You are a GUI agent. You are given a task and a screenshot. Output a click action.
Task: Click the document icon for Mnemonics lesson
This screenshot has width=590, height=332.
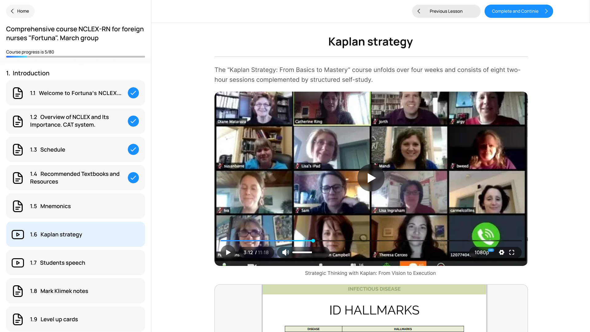[18, 206]
